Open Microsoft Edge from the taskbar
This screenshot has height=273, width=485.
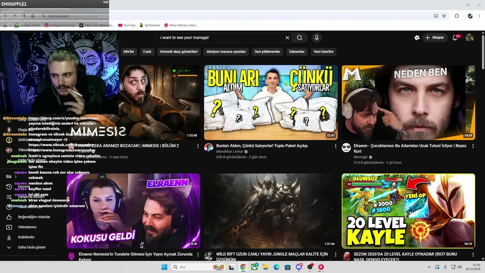[277, 267]
